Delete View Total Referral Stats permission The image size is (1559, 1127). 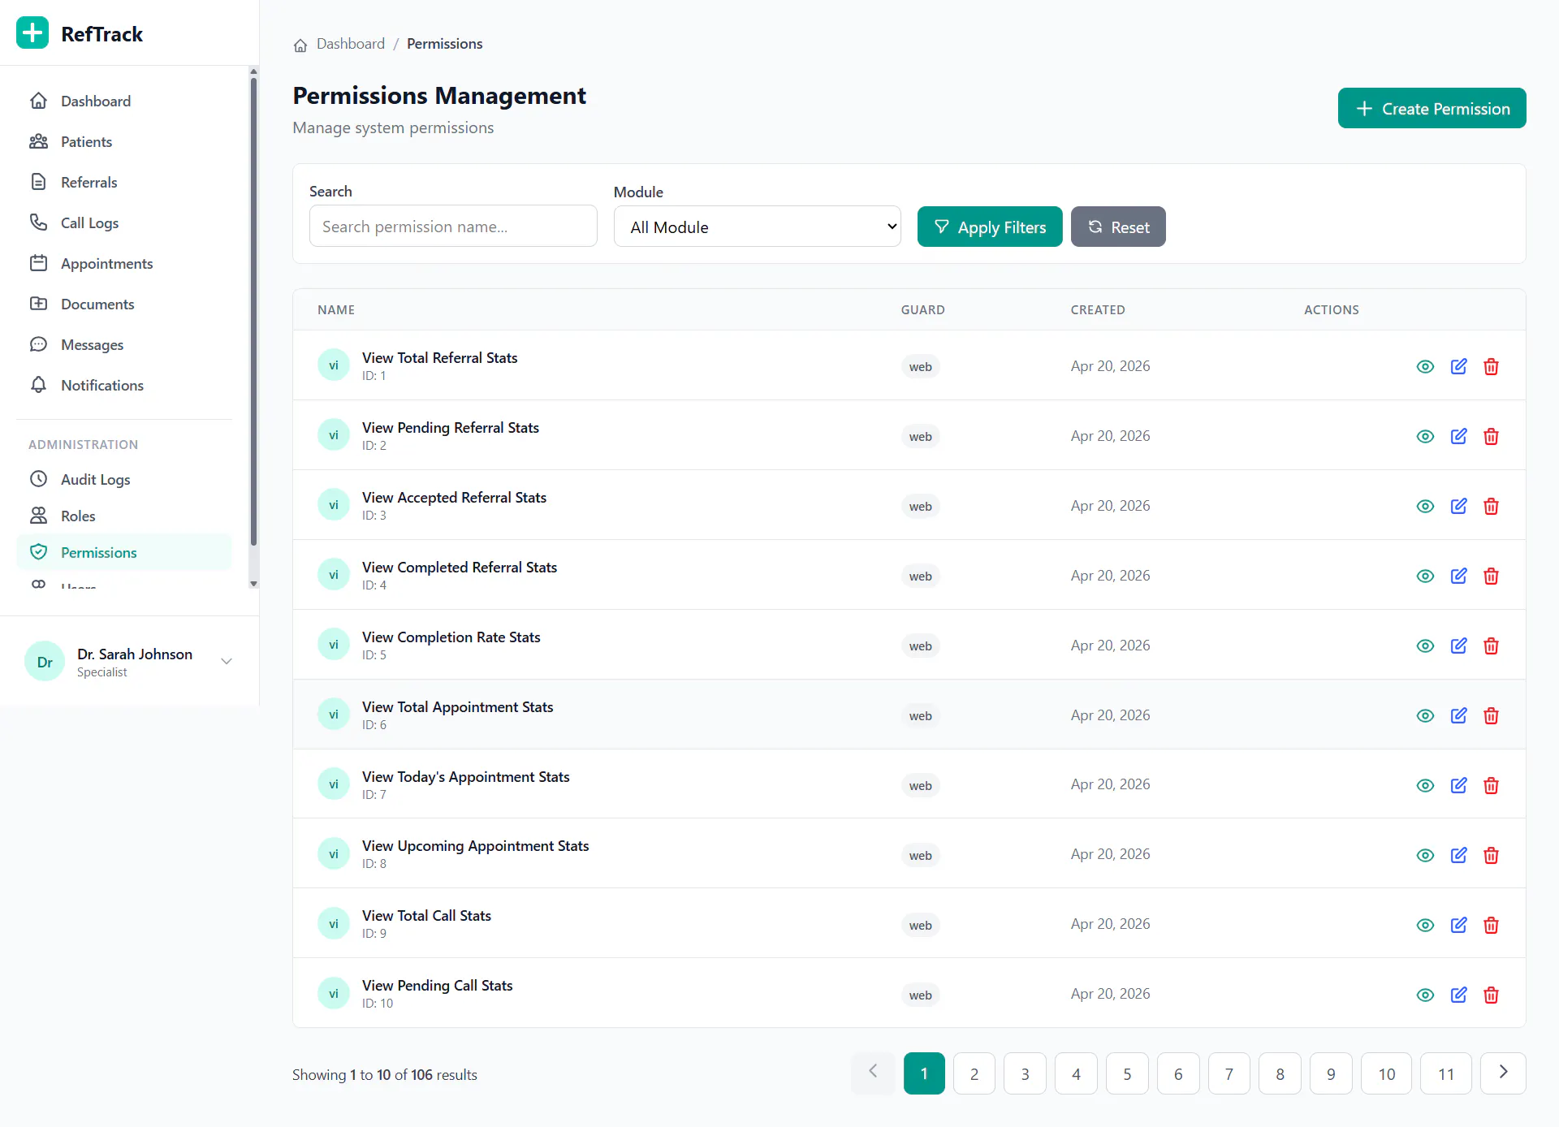[x=1491, y=366]
